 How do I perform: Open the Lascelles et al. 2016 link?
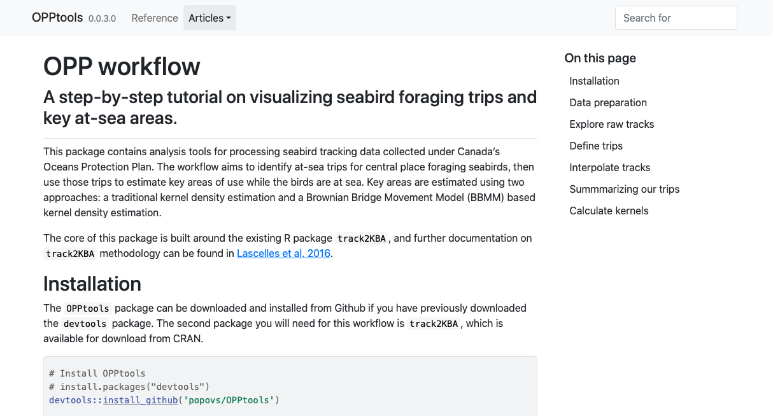pyautogui.click(x=283, y=253)
